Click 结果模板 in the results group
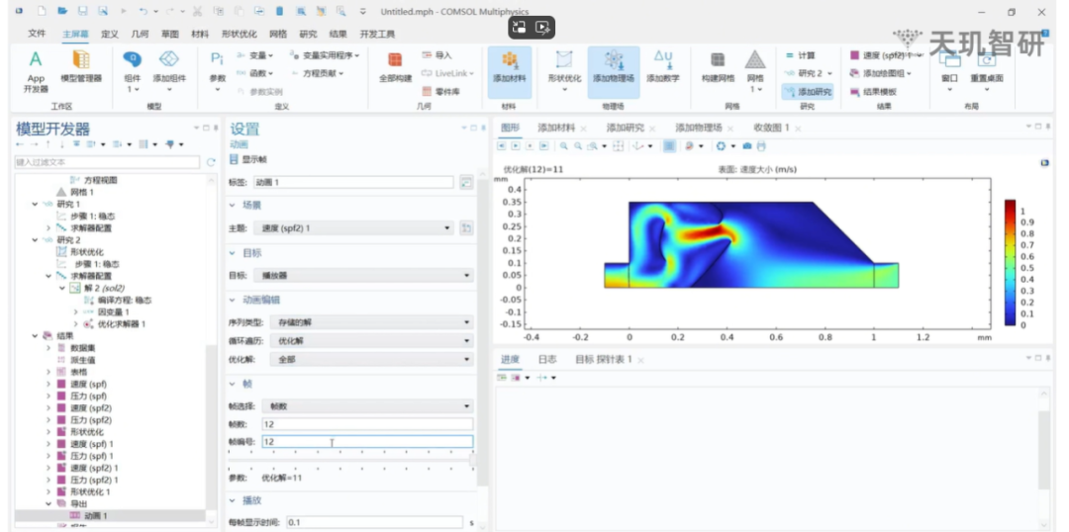The width and height of the screenshot is (1069, 532). click(874, 91)
